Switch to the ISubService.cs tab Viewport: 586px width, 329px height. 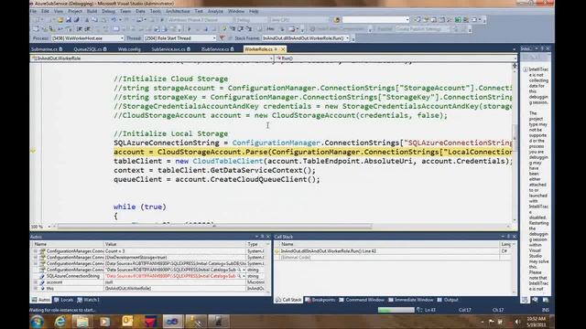(x=218, y=49)
